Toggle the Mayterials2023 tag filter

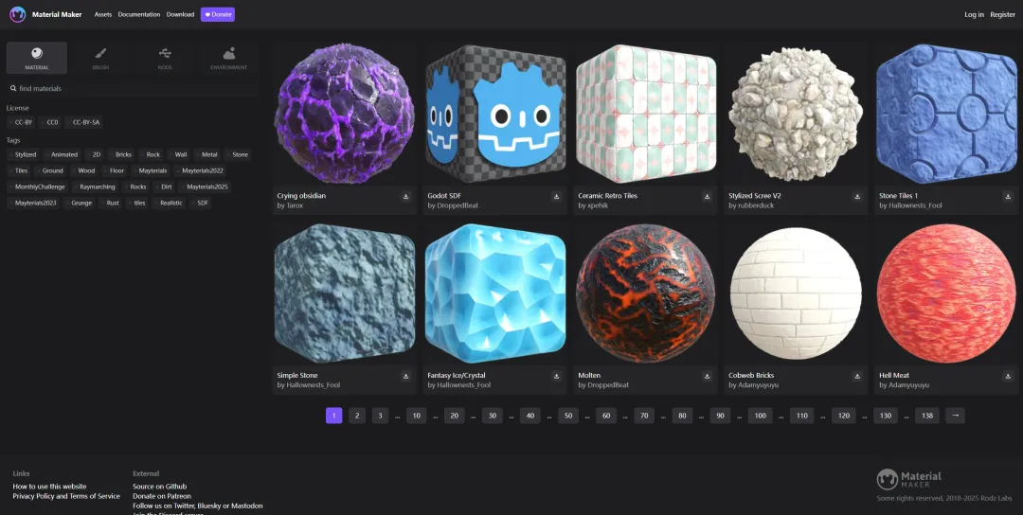click(x=33, y=203)
